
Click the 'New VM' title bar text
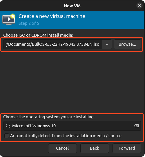(72, 6)
